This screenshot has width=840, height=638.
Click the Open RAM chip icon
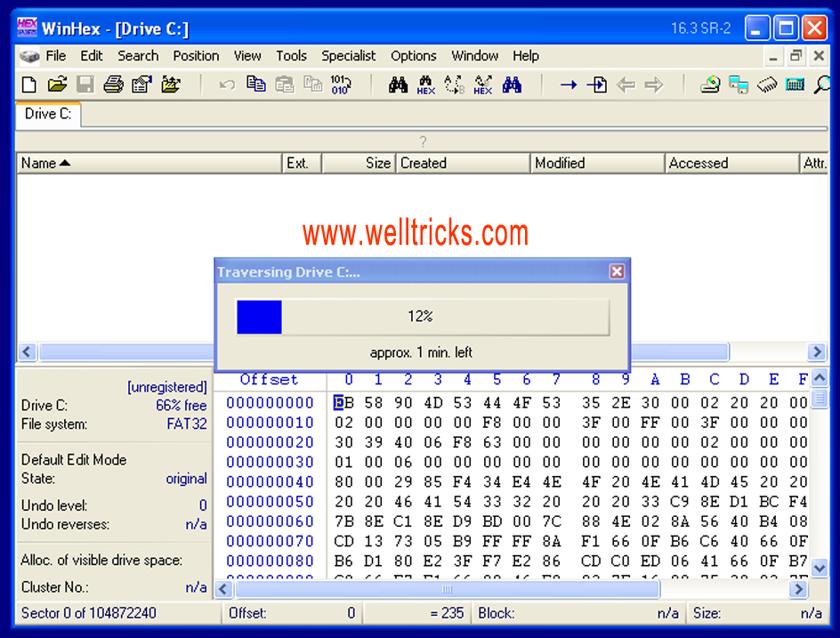(x=767, y=85)
